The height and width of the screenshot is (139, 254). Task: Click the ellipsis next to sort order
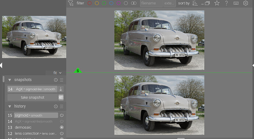[x=202, y=4]
